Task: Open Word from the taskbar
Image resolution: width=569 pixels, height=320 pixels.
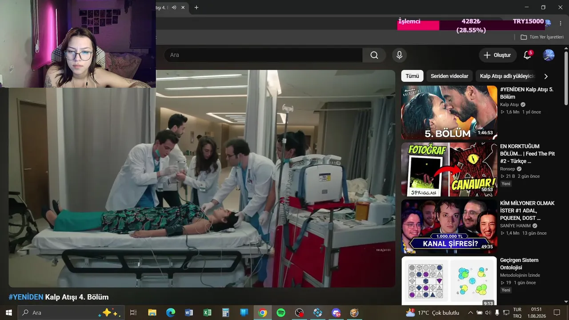Action: pyautogui.click(x=189, y=312)
